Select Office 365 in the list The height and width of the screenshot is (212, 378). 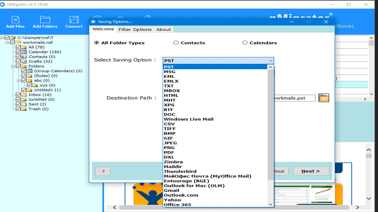point(215,205)
